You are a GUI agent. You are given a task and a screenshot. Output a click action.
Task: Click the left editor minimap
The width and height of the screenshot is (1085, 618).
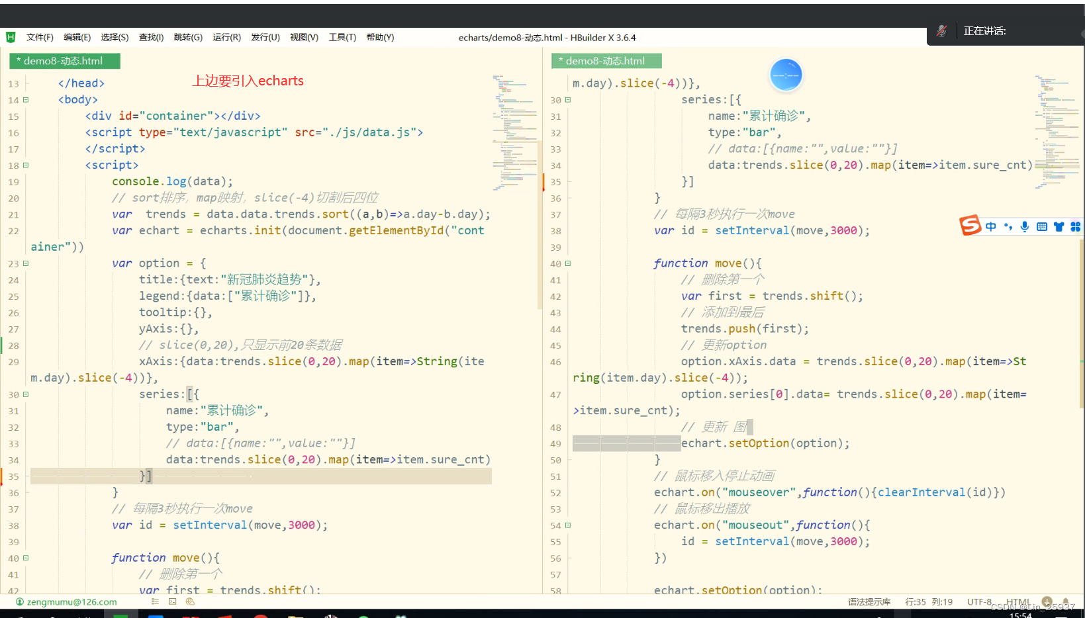514,132
